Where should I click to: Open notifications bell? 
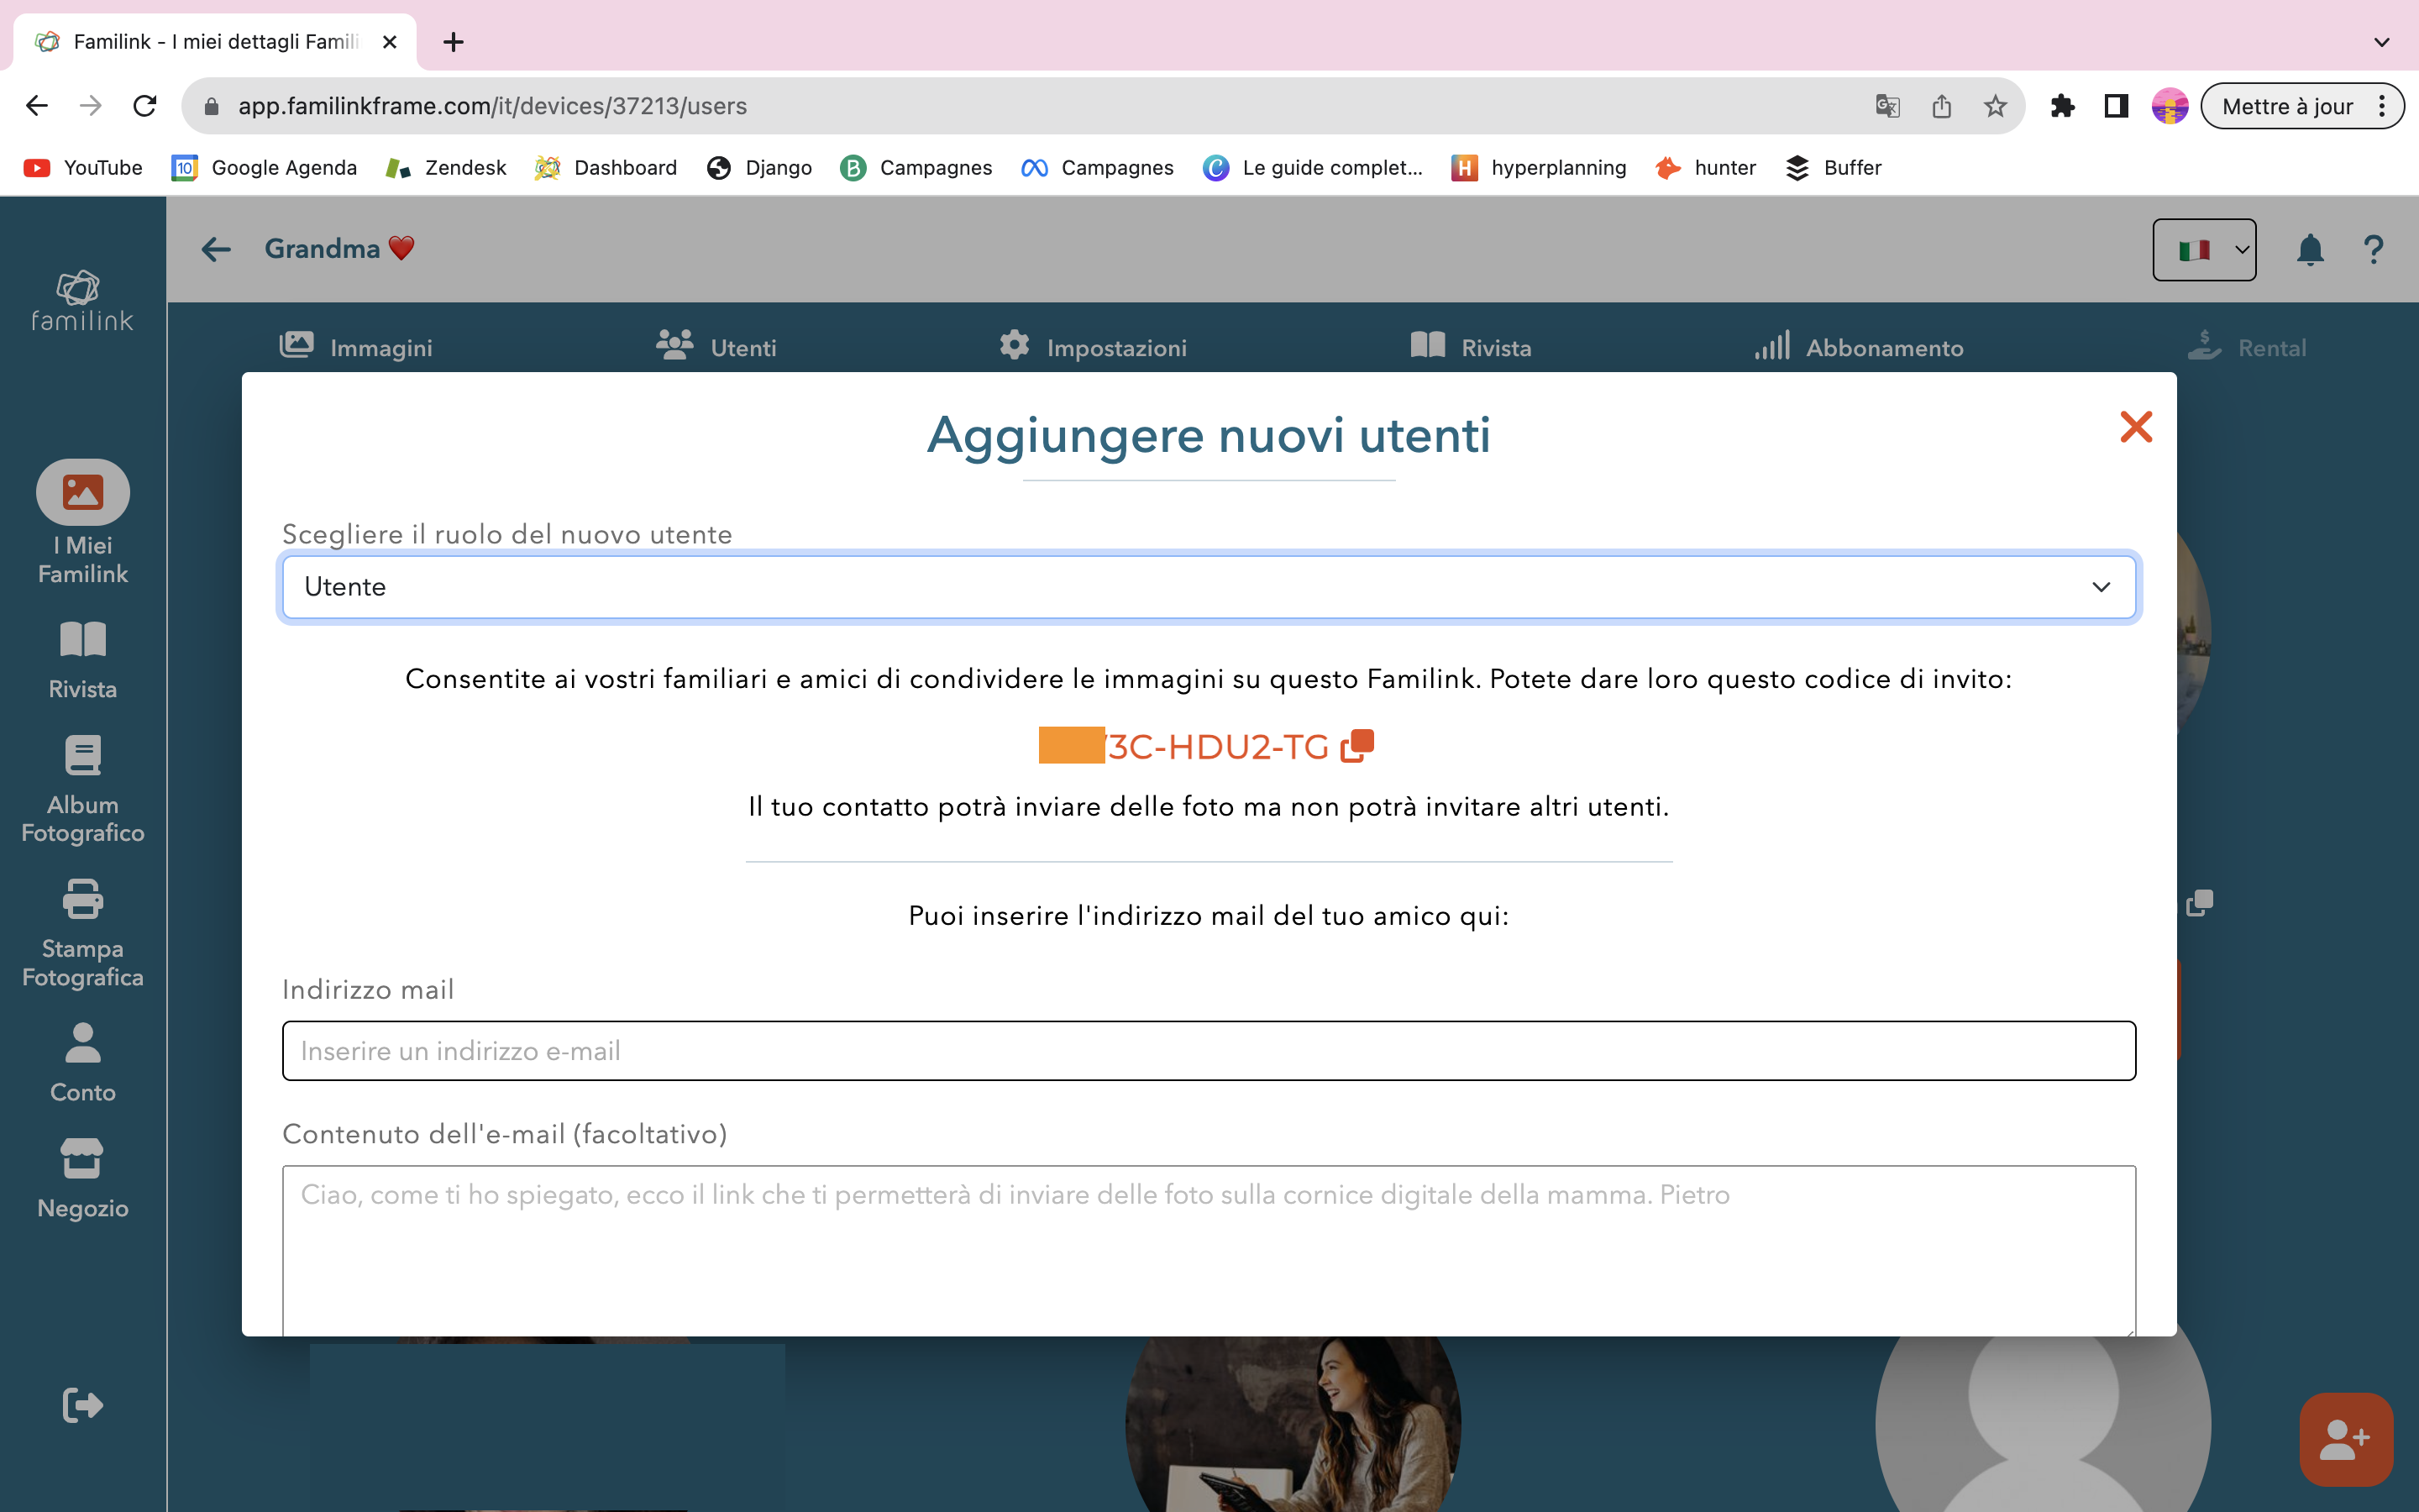pos(2310,250)
